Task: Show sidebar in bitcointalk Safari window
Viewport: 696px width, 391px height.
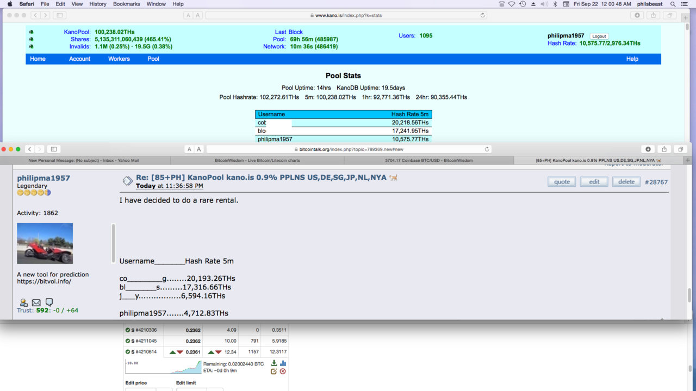Action: tap(54, 149)
